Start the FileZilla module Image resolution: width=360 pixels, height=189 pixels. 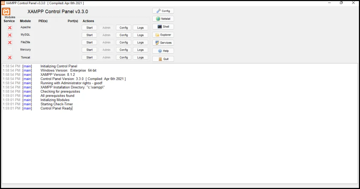[x=89, y=42]
